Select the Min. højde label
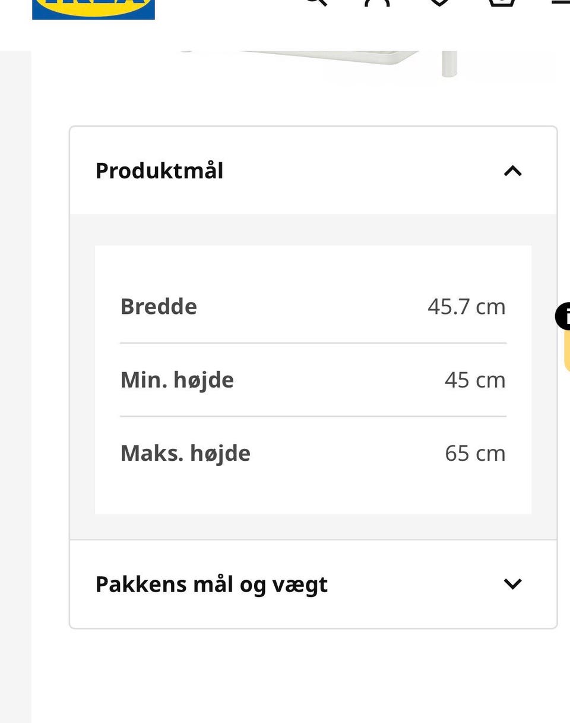The image size is (570, 723). tap(177, 379)
